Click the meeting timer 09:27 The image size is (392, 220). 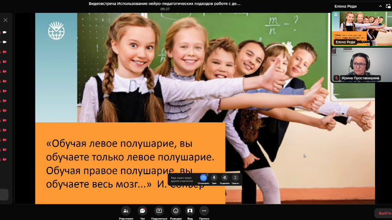pyautogui.click(x=165, y=9)
